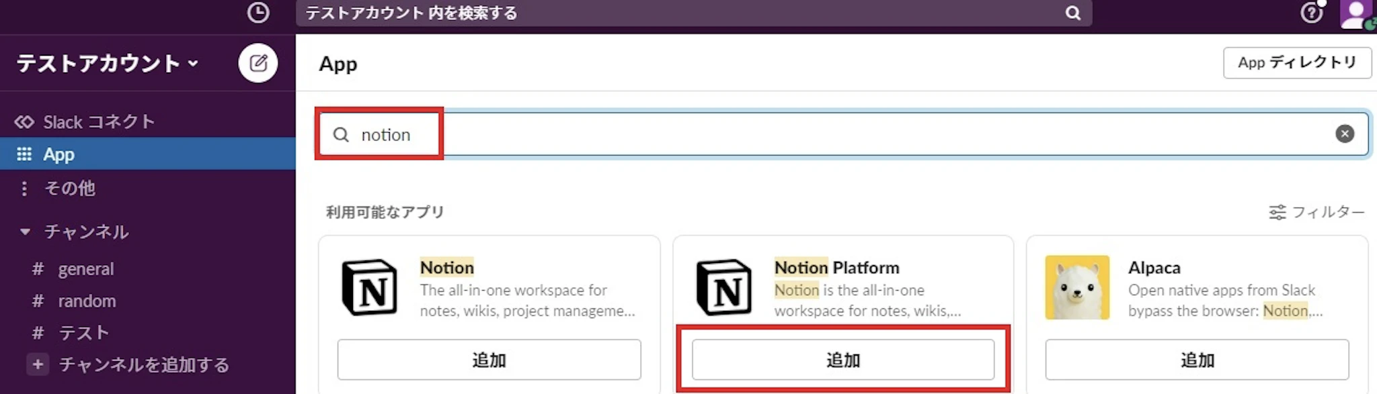
Task: Open その他 more options in sidebar
Action: (x=69, y=188)
